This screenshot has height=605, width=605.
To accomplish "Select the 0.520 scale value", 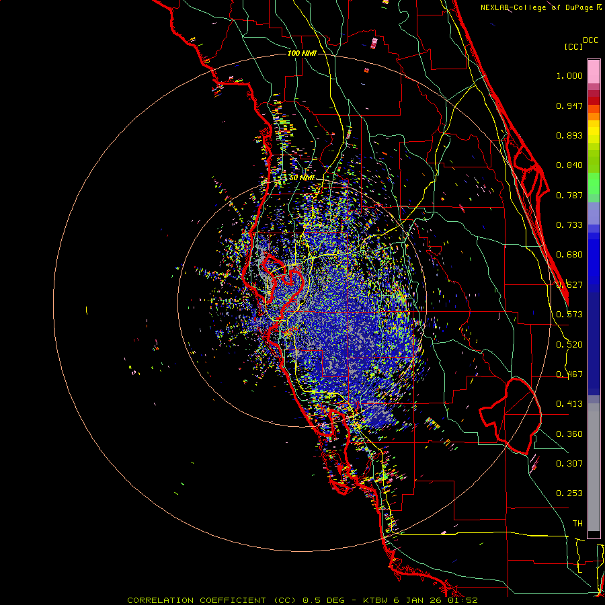I will click(x=569, y=345).
